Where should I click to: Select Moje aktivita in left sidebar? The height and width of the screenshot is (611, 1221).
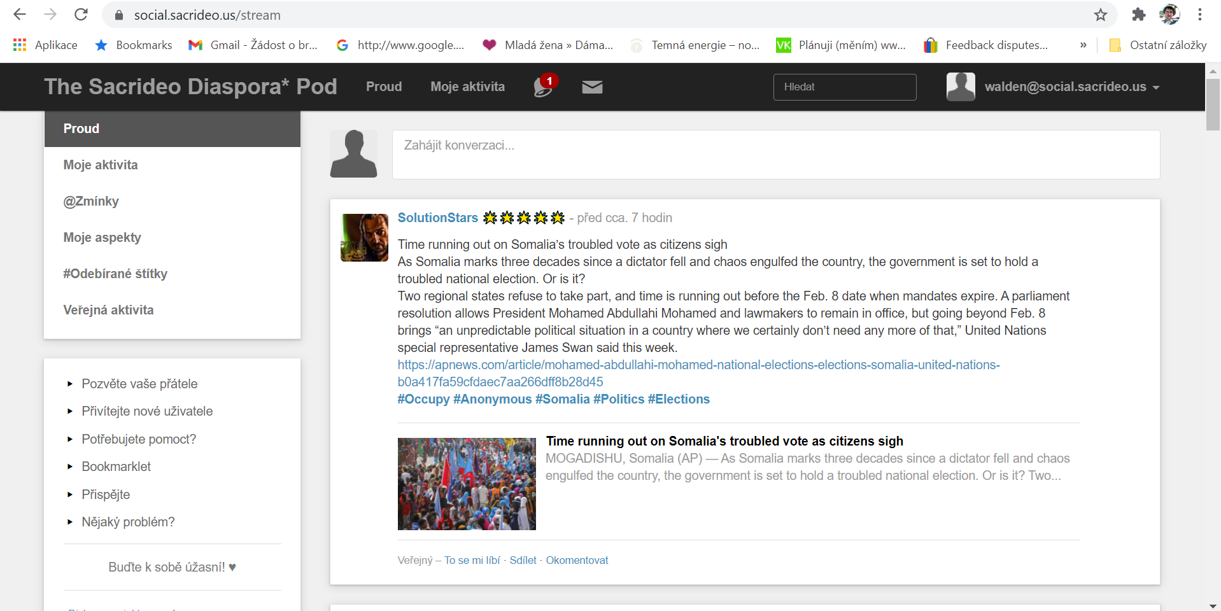pos(101,165)
